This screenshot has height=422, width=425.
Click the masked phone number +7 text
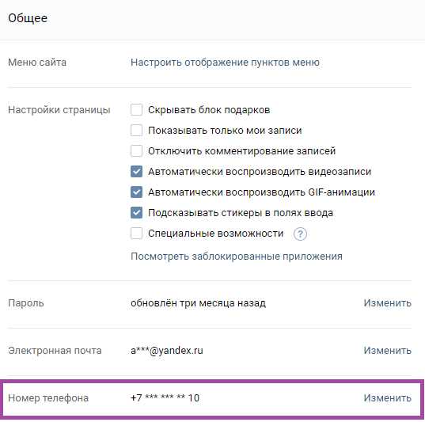tap(165, 398)
